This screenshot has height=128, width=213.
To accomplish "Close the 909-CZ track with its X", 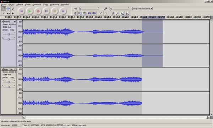I will point(2,69).
